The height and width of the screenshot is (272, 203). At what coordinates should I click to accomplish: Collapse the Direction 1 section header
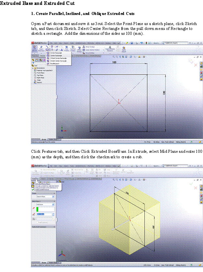43,201
